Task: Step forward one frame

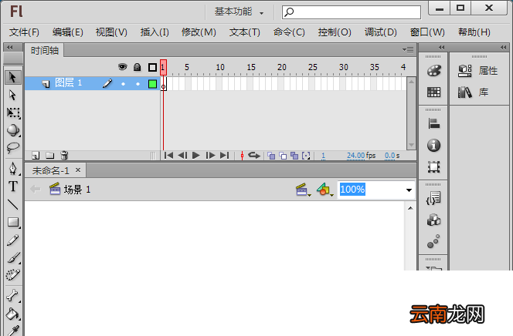Action: 210,156
